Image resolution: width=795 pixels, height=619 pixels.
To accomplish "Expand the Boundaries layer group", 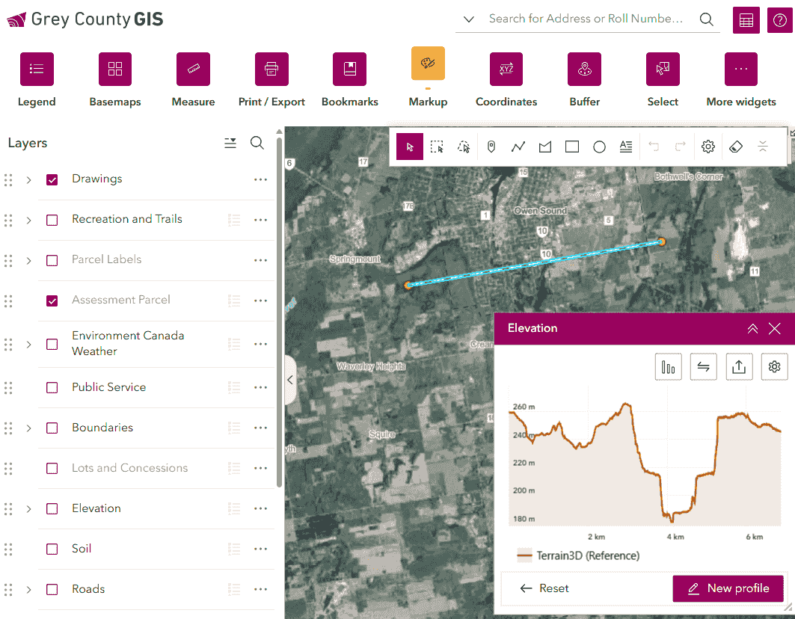I will coord(29,428).
